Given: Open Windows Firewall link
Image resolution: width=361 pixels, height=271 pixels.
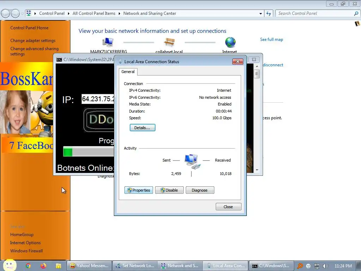Looking at the screenshot, I should click(26, 251).
